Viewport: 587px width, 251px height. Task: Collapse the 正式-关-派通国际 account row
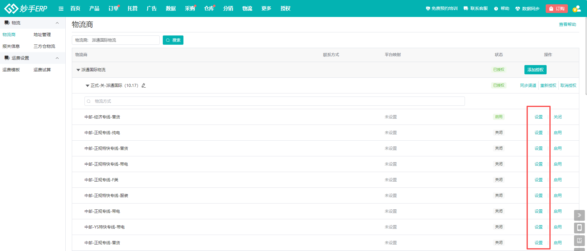click(x=88, y=86)
